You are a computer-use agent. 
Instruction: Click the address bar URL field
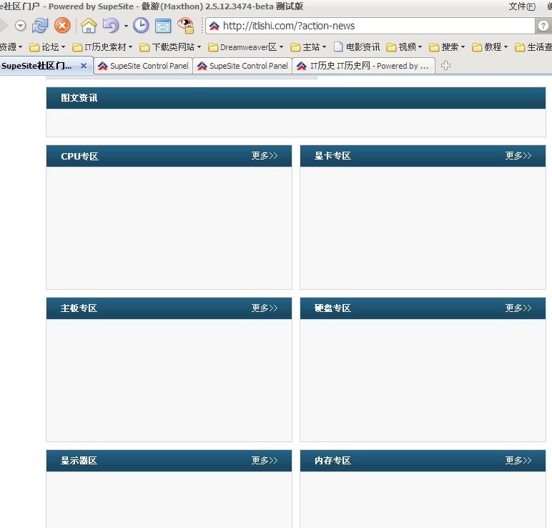[x=370, y=26]
